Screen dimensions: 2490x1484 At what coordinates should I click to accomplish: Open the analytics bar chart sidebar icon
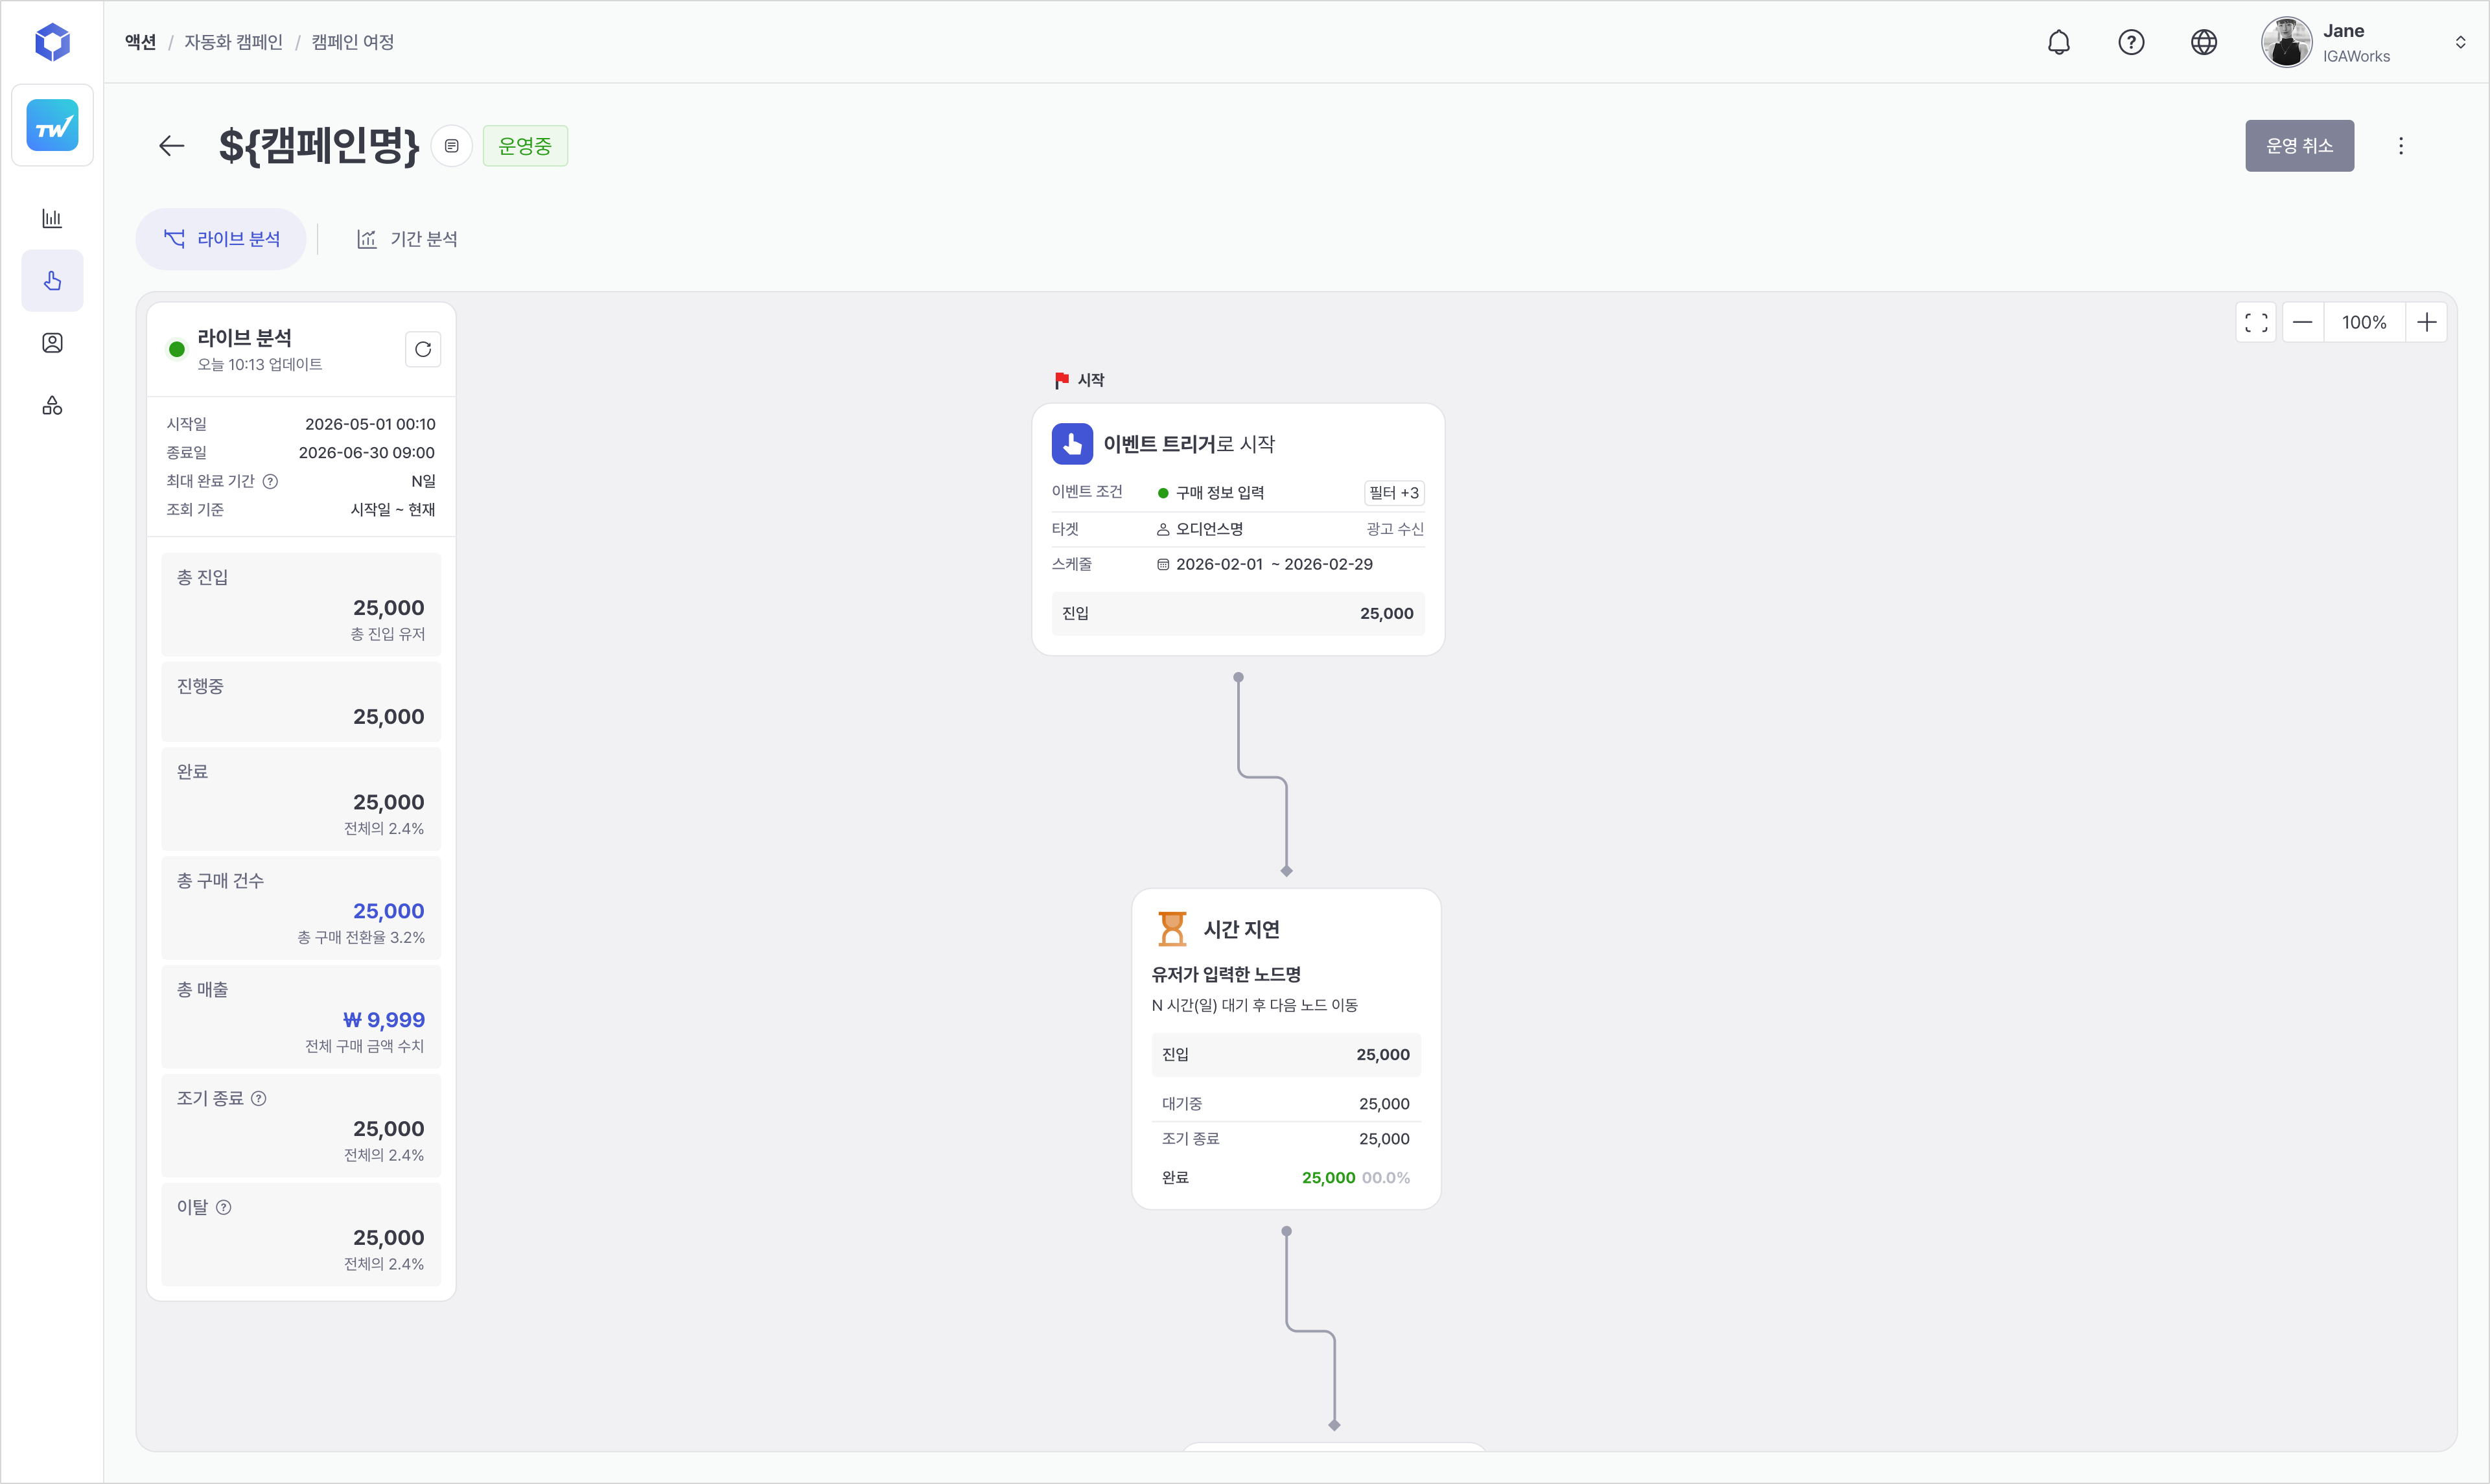[x=52, y=218]
